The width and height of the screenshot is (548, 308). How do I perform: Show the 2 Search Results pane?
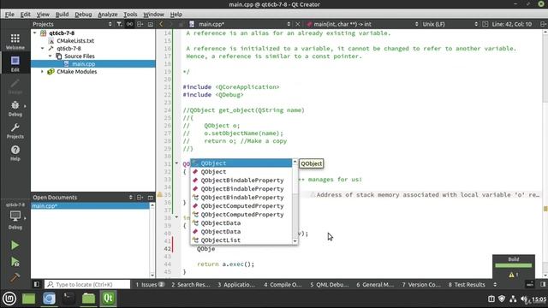(190, 284)
